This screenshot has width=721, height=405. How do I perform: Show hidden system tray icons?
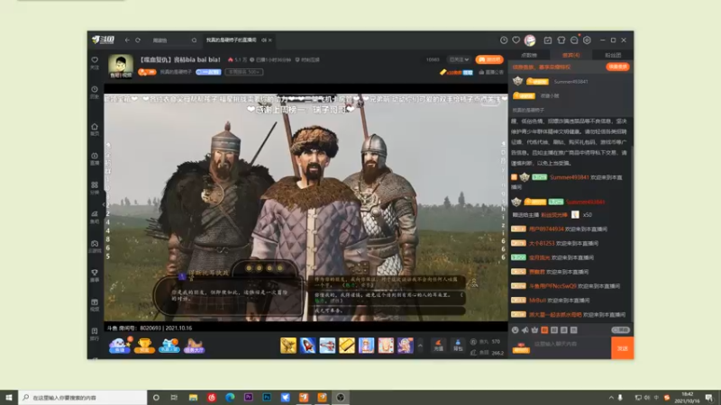611,398
